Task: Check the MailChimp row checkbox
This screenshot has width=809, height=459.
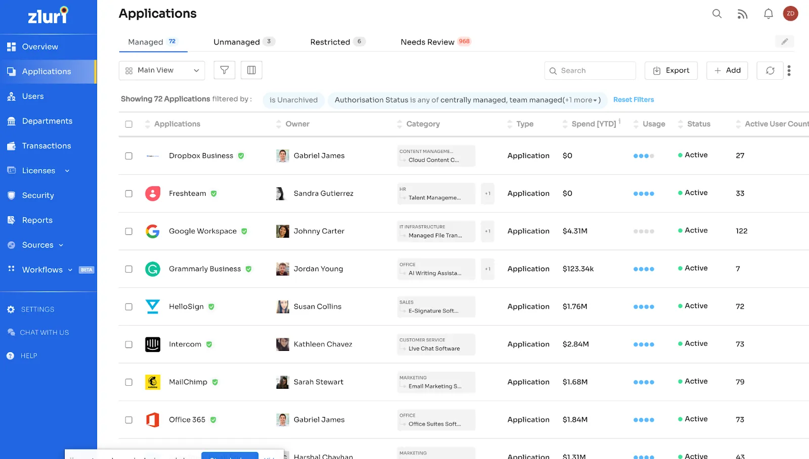Action: pos(129,382)
